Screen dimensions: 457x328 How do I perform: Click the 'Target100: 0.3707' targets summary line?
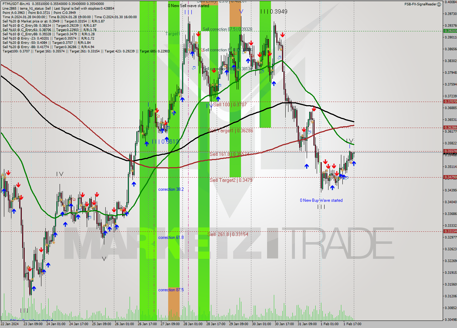pos(86,51)
